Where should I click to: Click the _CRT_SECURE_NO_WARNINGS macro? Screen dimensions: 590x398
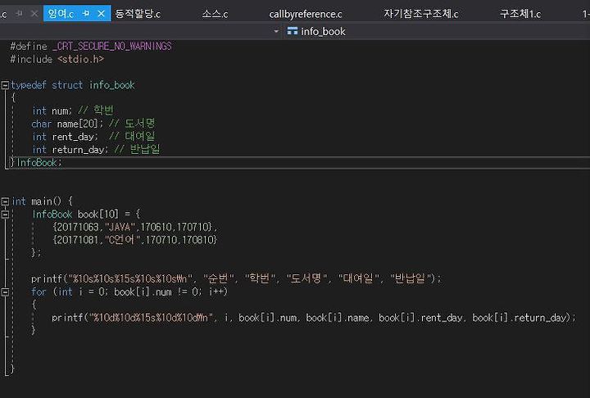[112, 47]
